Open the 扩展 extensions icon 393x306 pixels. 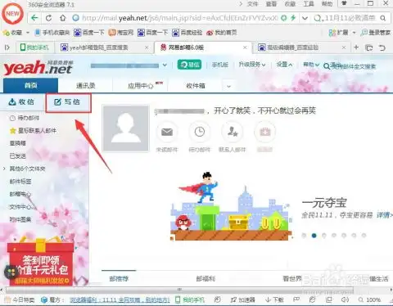338,33
